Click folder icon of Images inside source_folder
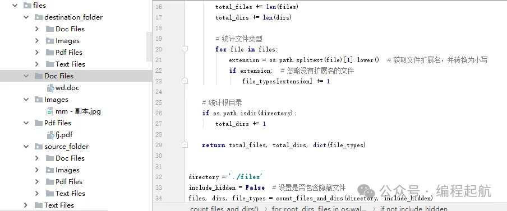The image size is (507, 211). point(50,170)
